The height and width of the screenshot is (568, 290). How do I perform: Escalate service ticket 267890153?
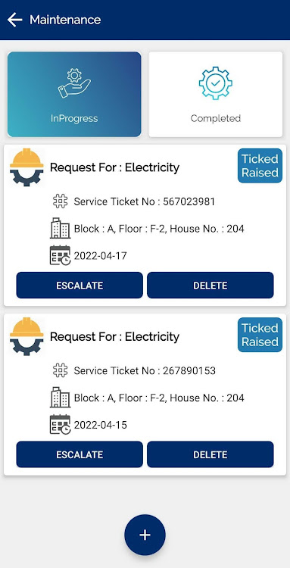[80, 454]
